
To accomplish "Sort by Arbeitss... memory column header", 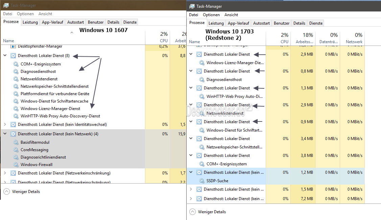I will tap(303, 38).
